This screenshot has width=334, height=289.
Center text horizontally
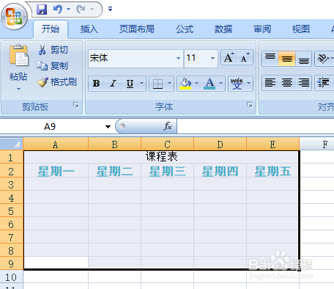[287, 83]
